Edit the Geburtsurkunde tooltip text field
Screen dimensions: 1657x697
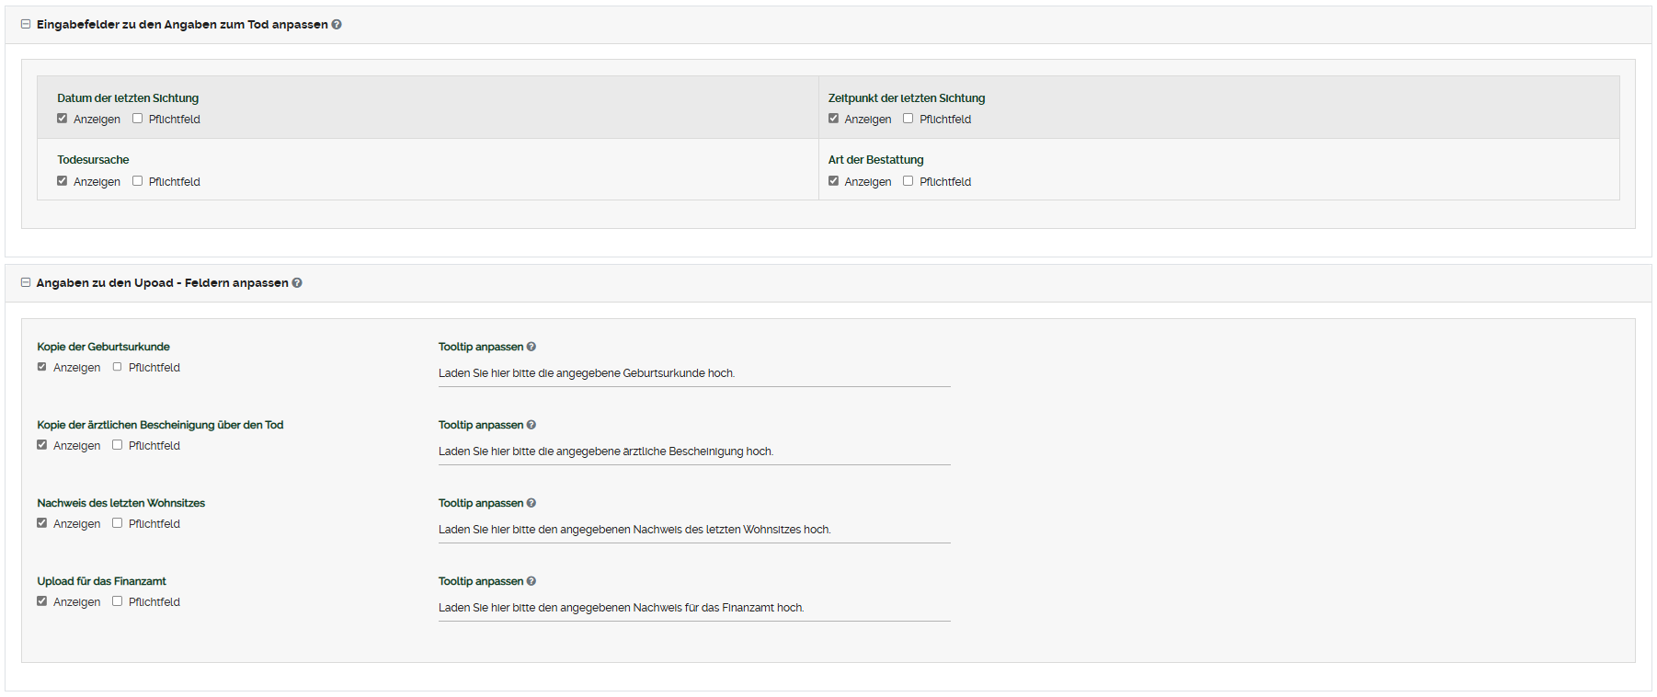click(x=693, y=373)
